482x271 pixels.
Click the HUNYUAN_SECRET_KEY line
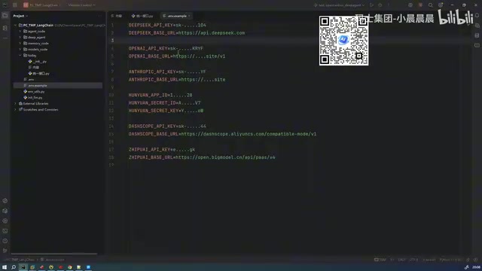[x=166, y=111]
